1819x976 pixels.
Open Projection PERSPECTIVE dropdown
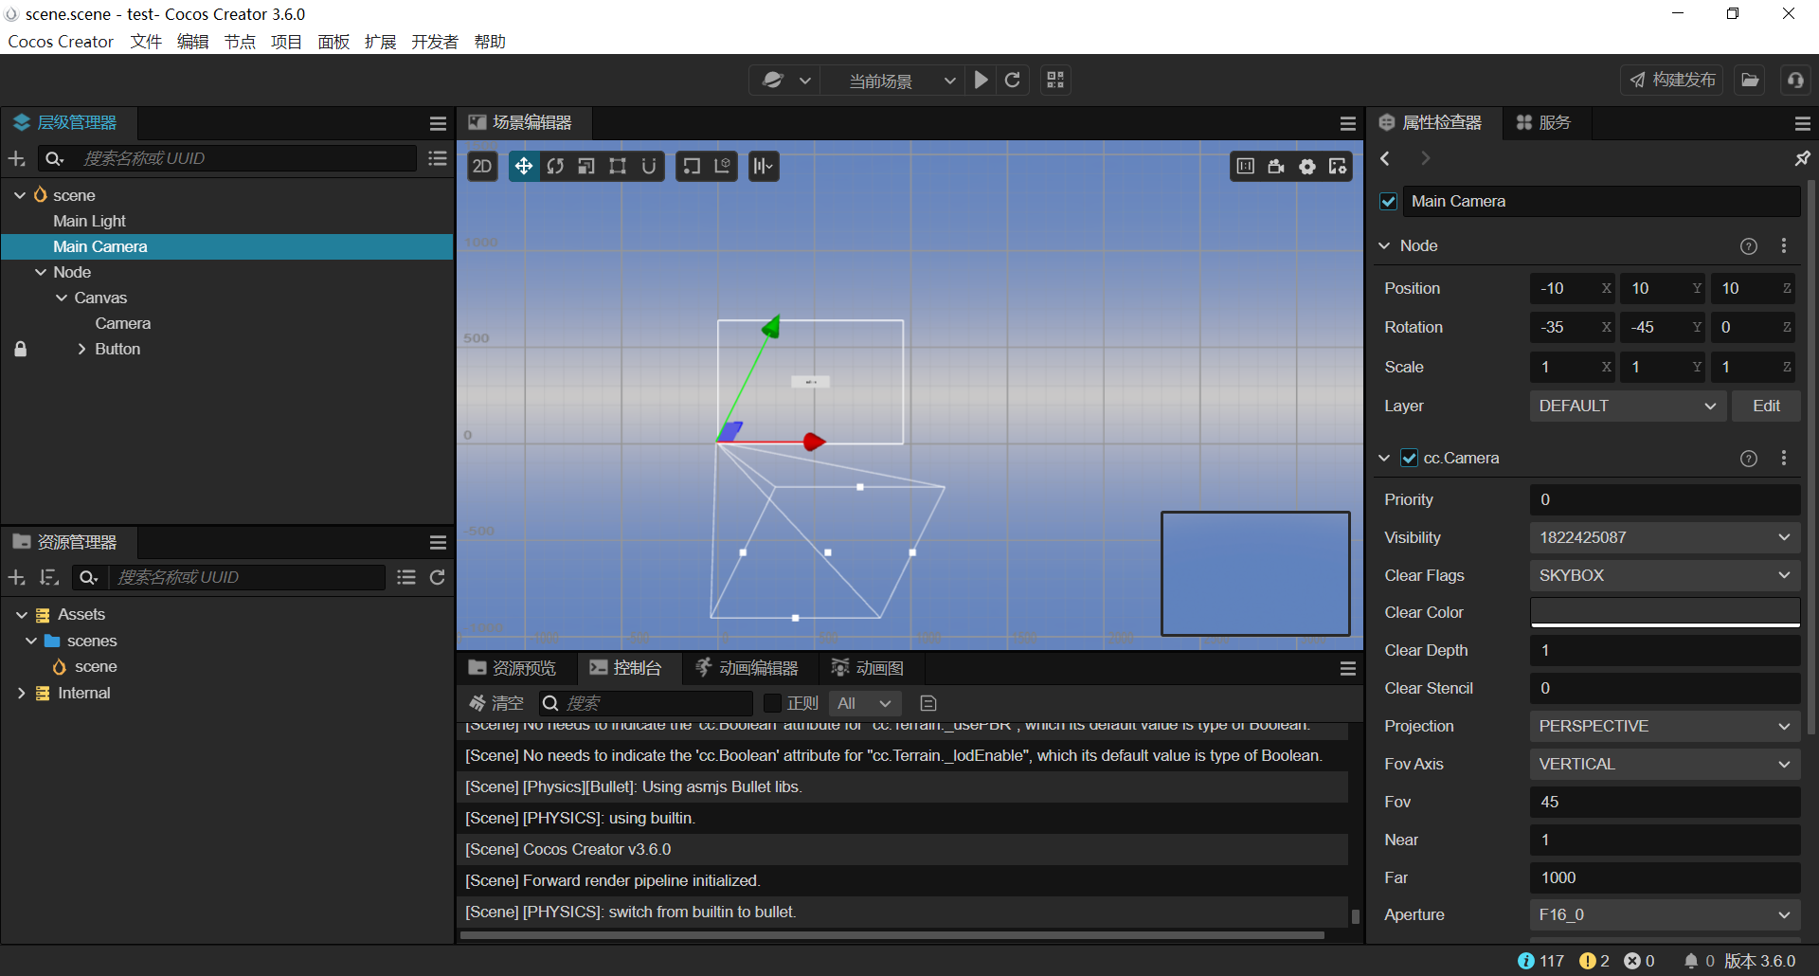point(1665,727)
